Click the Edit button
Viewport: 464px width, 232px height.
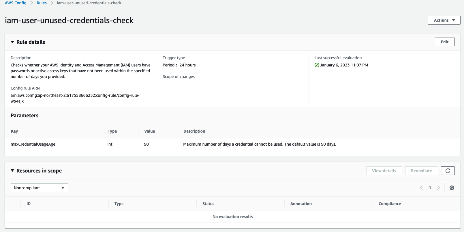[445, 42]
